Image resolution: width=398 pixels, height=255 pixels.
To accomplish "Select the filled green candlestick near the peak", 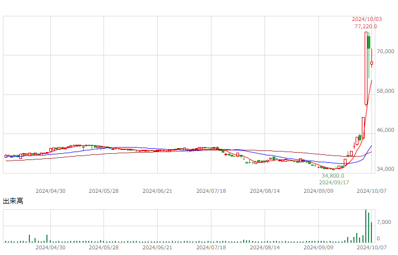I will [369, 42].
